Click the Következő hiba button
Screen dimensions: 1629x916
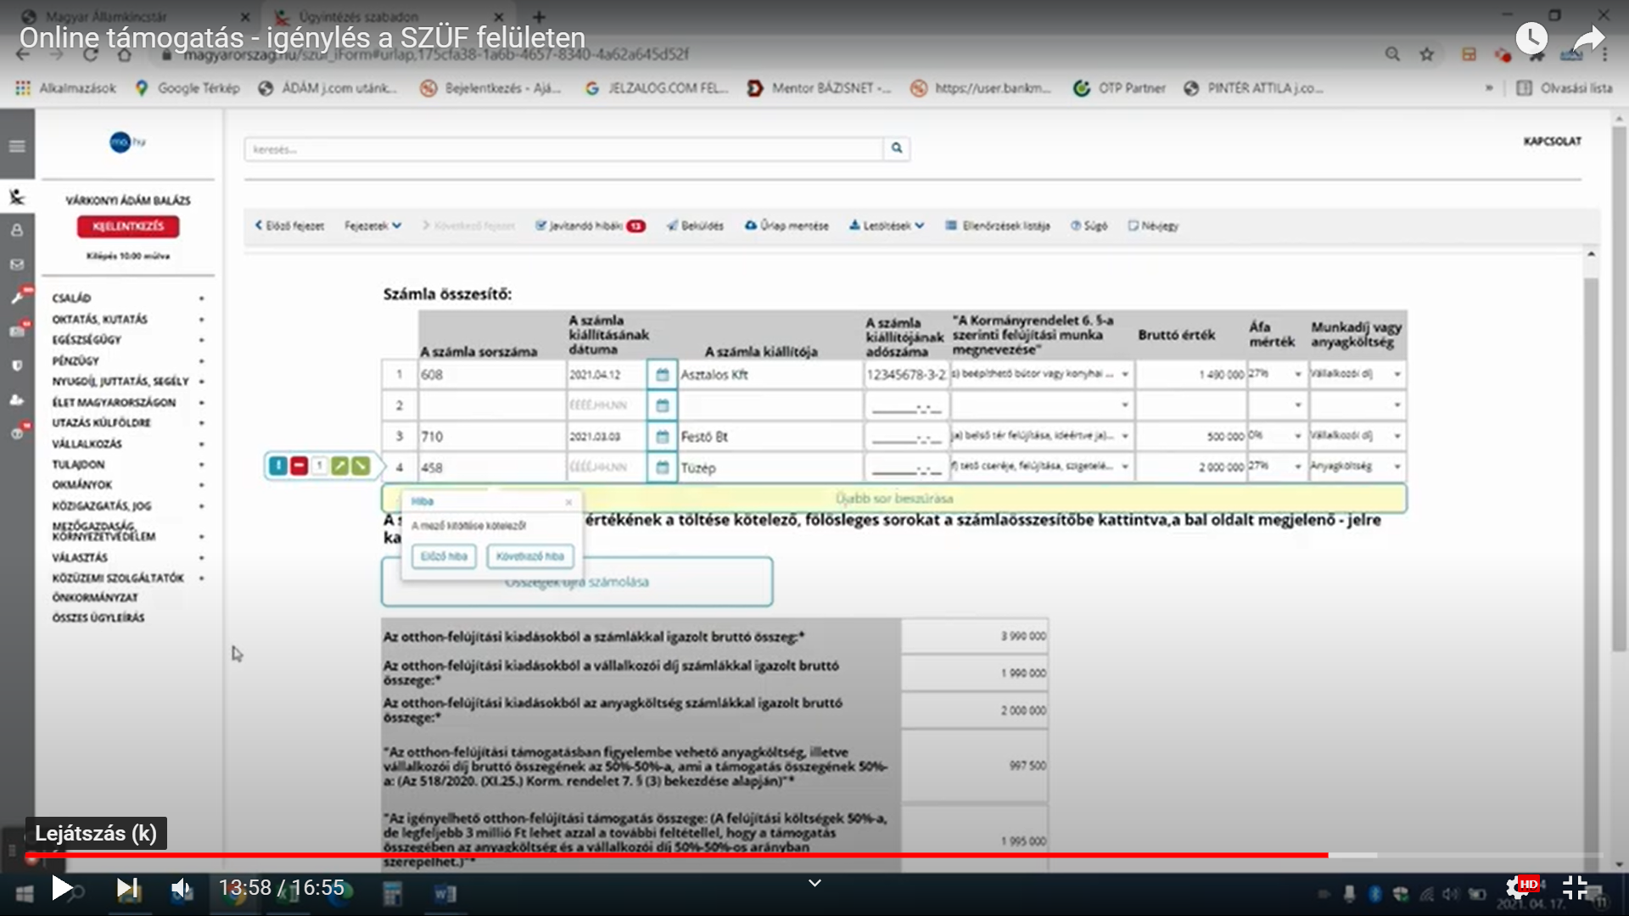pos(530,556)
